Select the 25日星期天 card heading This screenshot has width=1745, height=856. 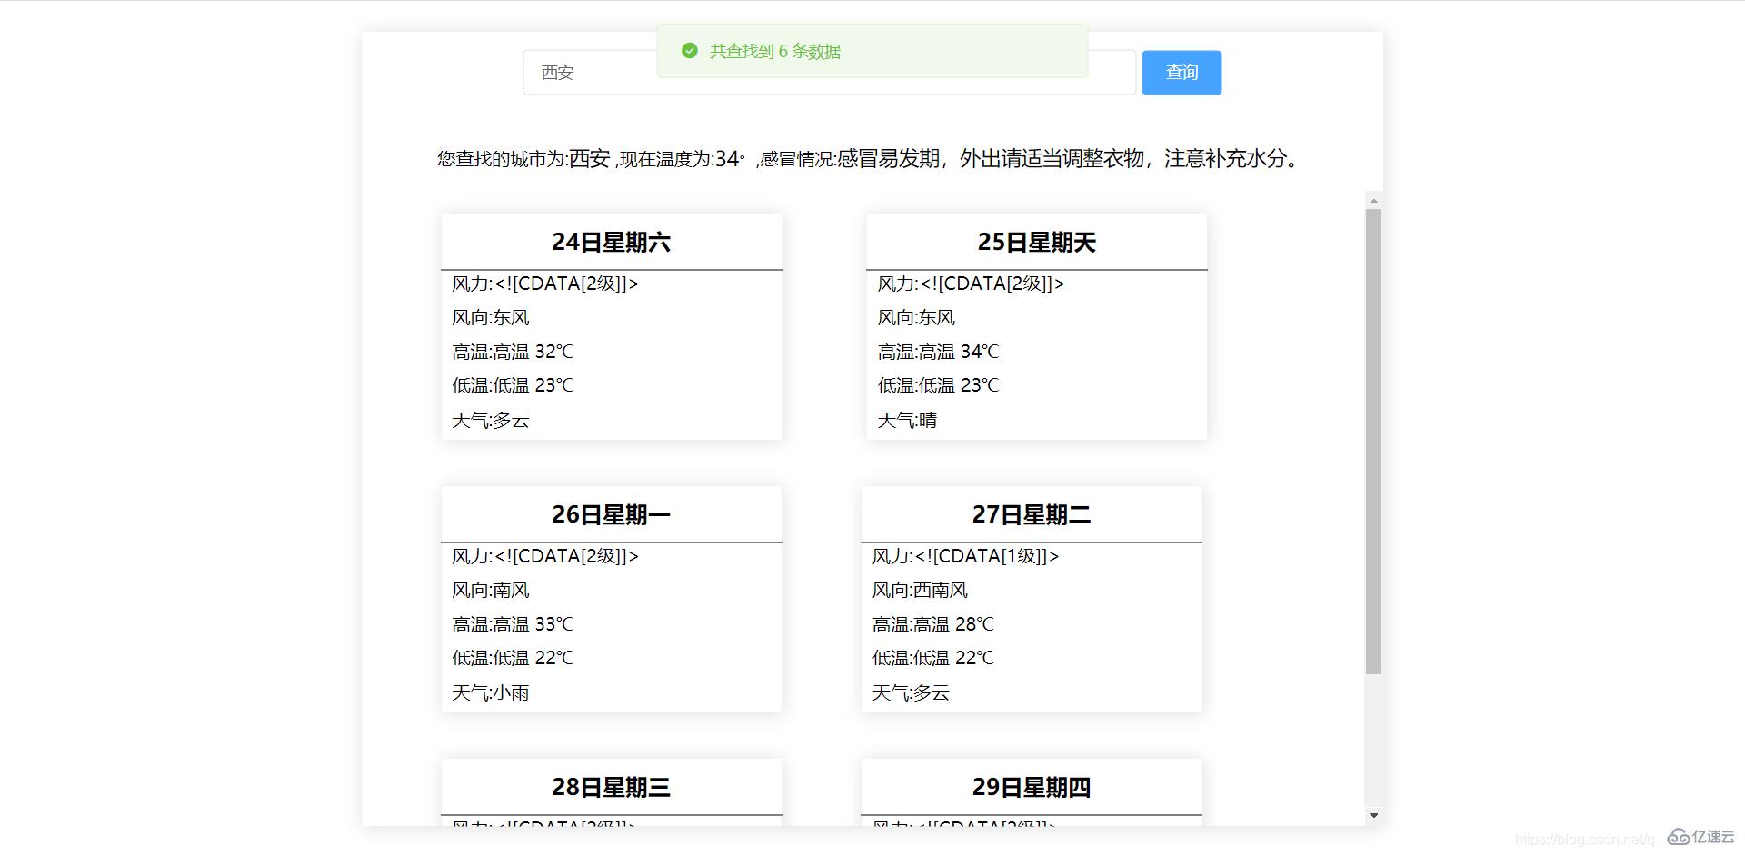coord(1037,243)
